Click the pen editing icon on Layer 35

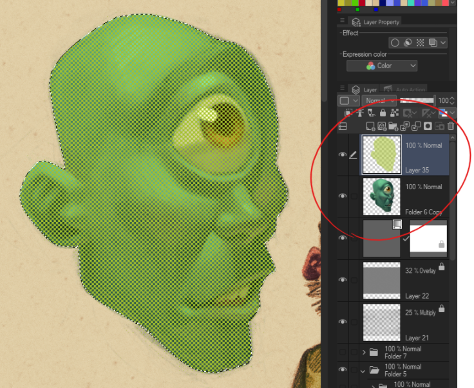[x=353, y=155]
